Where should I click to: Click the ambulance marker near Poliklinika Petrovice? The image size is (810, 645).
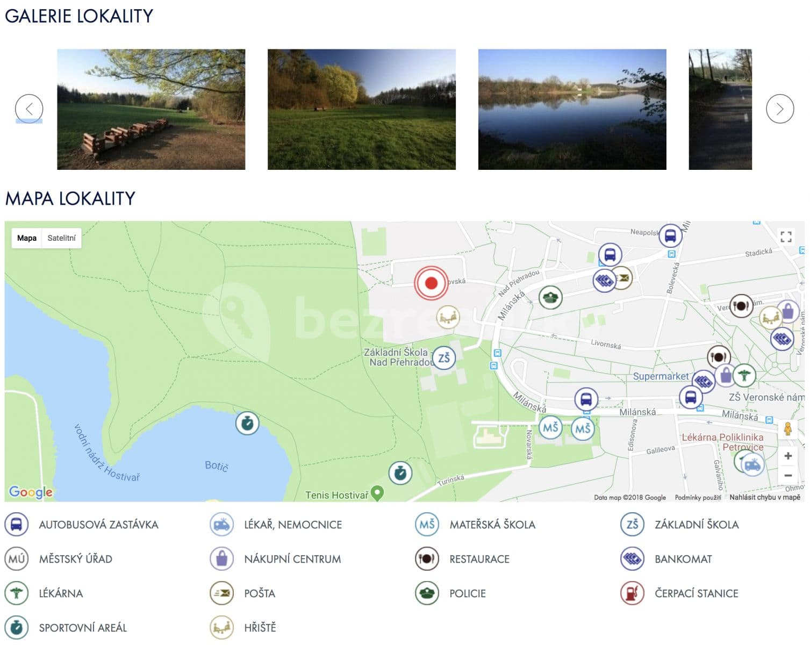(752, 464)
